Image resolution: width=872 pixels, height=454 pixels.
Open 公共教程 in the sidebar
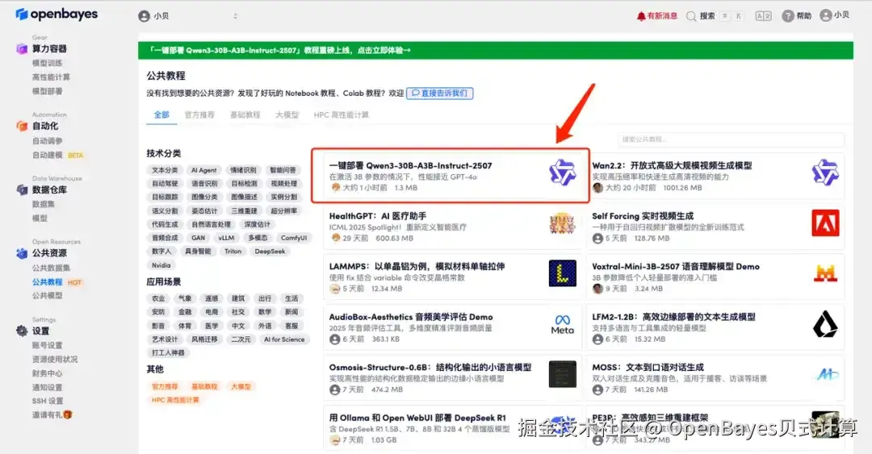[x=48, y=282]
